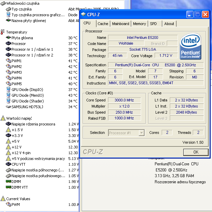Click the Płyta główna motherboard icon

pos(8,38)
